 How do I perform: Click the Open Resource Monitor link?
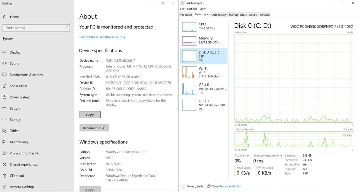click(227, 186)
